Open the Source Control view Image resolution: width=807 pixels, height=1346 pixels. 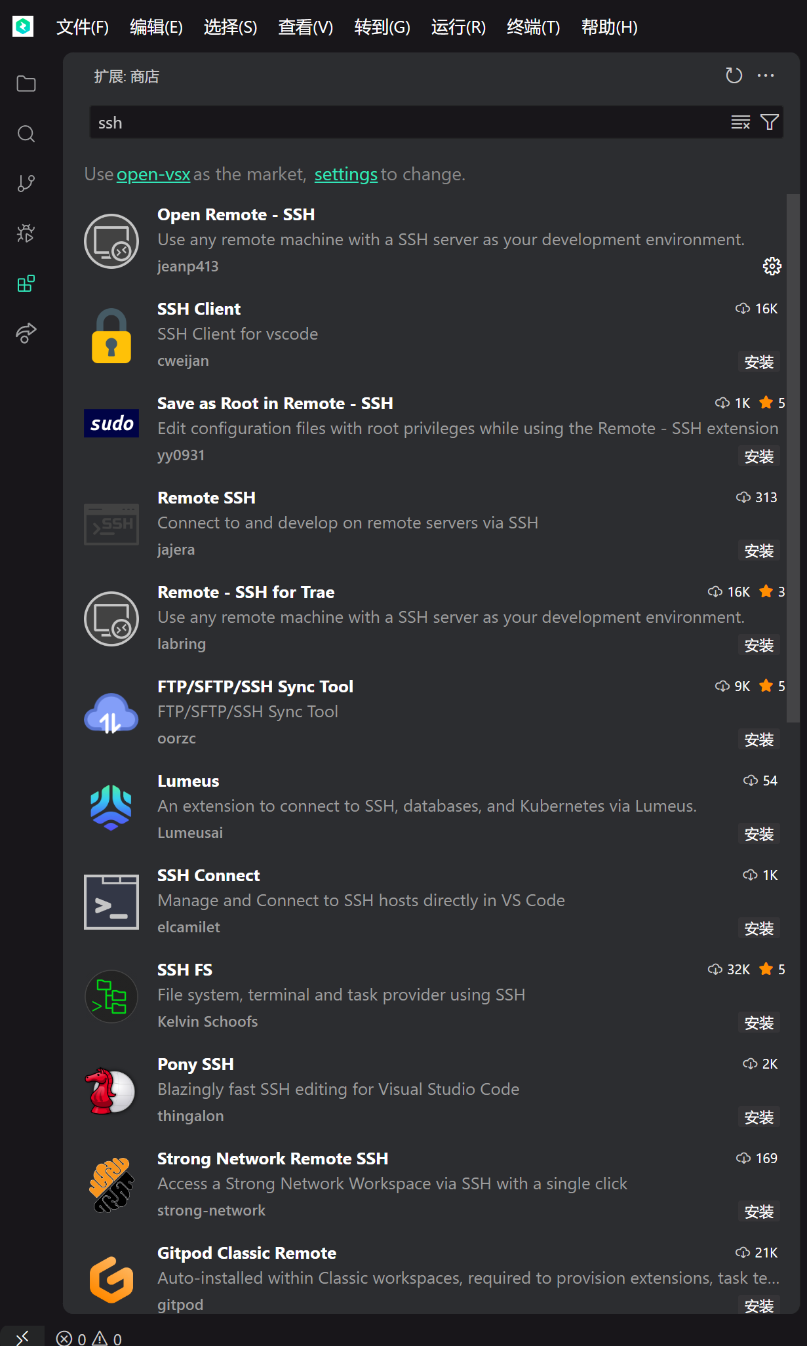click(x=26, y=184)
